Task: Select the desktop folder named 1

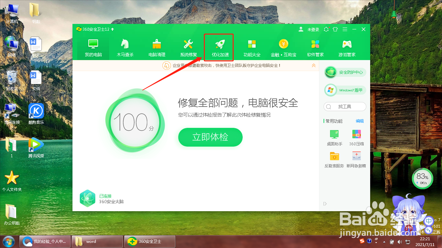Action: [x=12, y=148]
